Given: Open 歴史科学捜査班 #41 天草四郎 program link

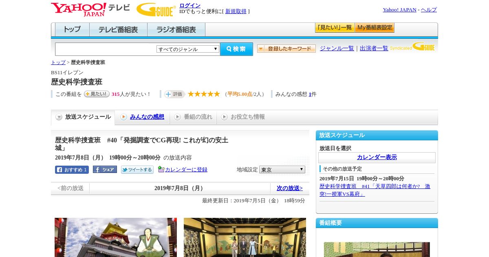Looking at the screenshot, I should tap(375, 190).
